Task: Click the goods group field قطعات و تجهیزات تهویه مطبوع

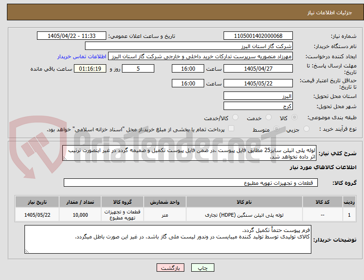Action: point(191,183)
